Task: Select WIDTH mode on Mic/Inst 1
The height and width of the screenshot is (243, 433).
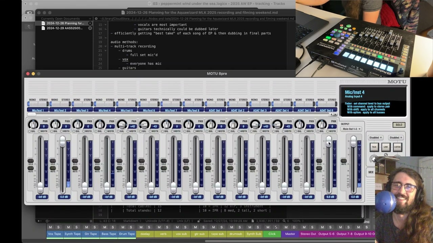Action: pyautogui.click(x=39, y=131)
